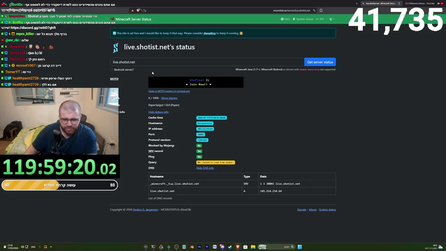Viewport: 446px width, 251px height.
Task: Click the Brave Shields lion icon
Action: click(x=138, y=10)
